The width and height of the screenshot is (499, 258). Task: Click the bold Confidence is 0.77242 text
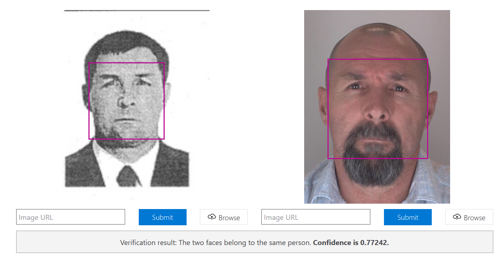click(x=351, y=243)
